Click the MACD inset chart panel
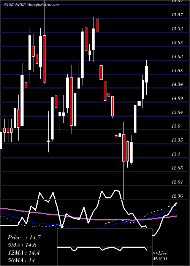 click(104, 247)
